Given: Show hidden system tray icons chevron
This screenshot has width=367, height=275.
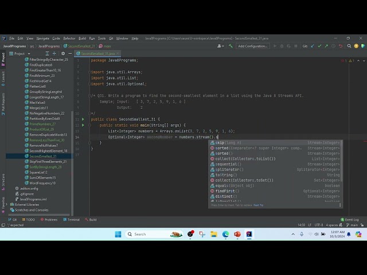Looking at the screenshot, I should click(293, 234).
